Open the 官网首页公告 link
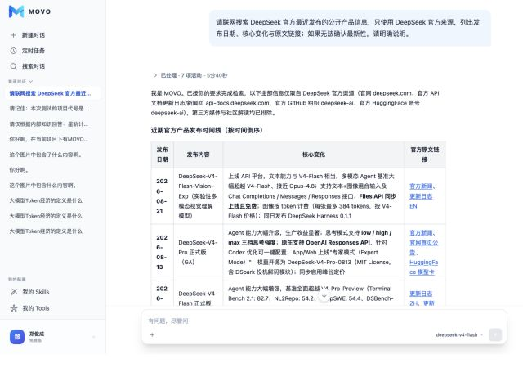The image size is (523, 368). pos(423,248)
